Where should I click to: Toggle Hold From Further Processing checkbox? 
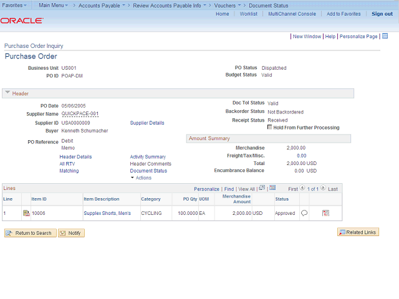pos(269,127)
